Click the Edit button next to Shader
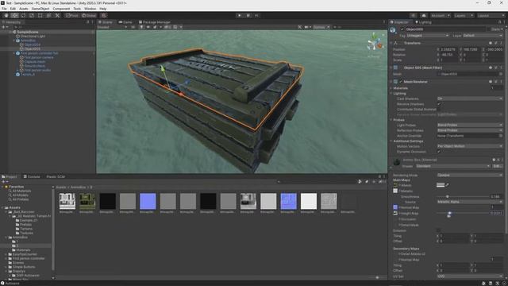Image resolution: width=508 pixels, height=286 pixels. (497, 166)
